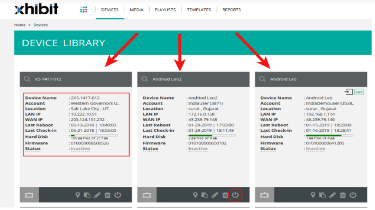Click the Home breadcrumb link
Viewport: 375px width, 210px height.
pos(20,25)
